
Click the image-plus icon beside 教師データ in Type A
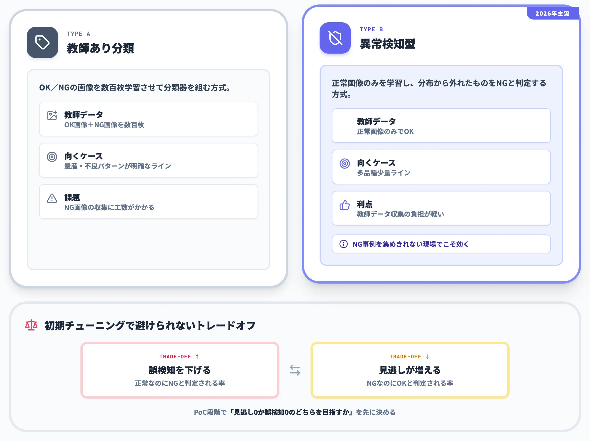[x=52, y=115]
